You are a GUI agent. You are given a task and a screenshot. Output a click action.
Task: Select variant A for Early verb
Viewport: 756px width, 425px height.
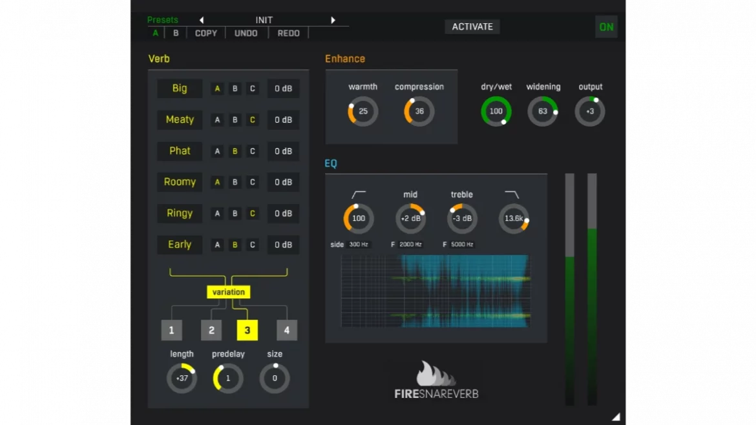[x=218, y=245]
